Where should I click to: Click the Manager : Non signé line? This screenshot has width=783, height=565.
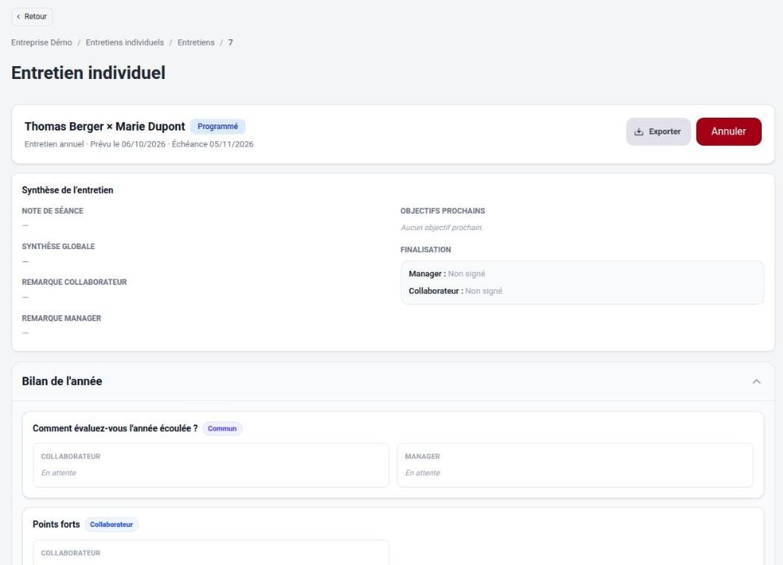pos(447,274)
